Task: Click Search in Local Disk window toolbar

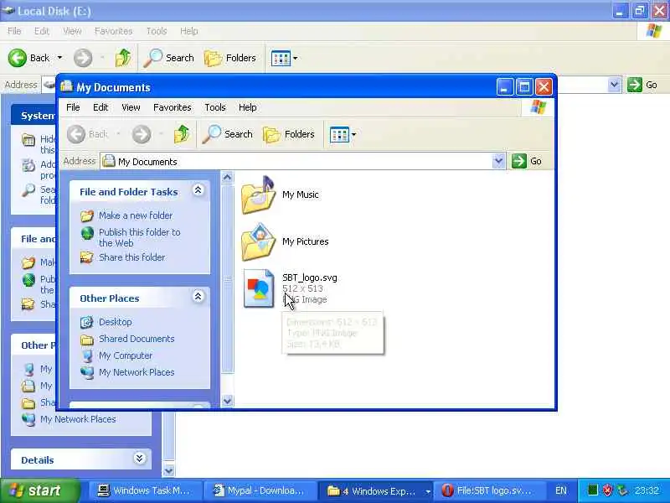Action: point(169,58)
